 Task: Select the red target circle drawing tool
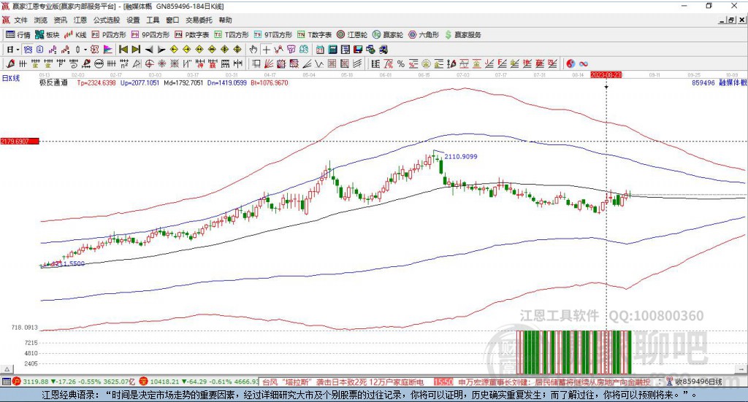pyautogui.click(x=149, y=63)
